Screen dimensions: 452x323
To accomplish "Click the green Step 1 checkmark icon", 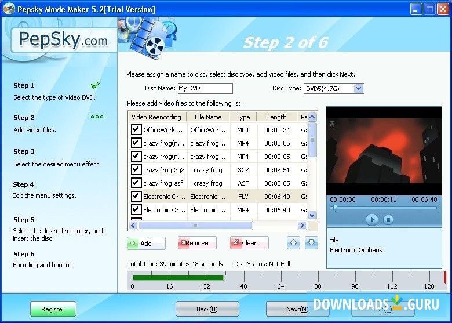I will (x=95, y=85).
